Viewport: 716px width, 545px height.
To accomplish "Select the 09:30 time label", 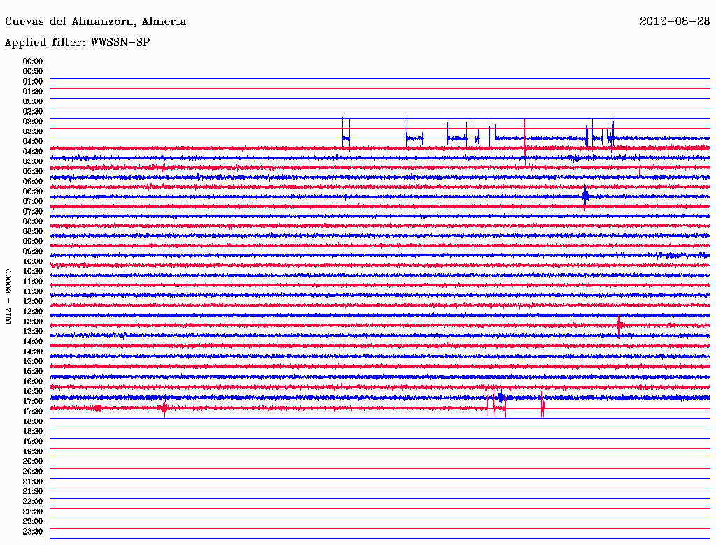I will click(x=33, y=252).
